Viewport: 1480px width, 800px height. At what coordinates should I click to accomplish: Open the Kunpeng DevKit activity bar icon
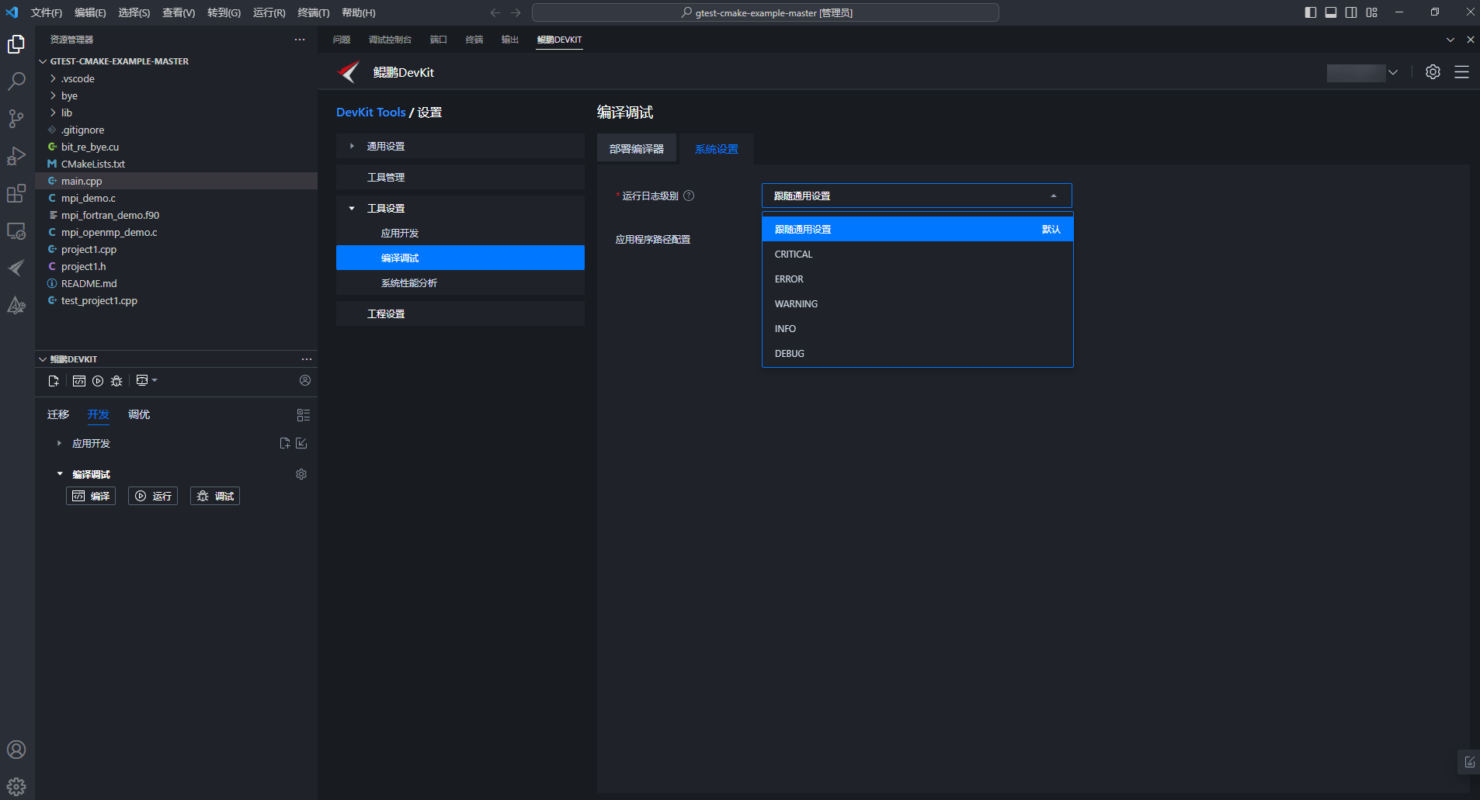pos(16,268)
